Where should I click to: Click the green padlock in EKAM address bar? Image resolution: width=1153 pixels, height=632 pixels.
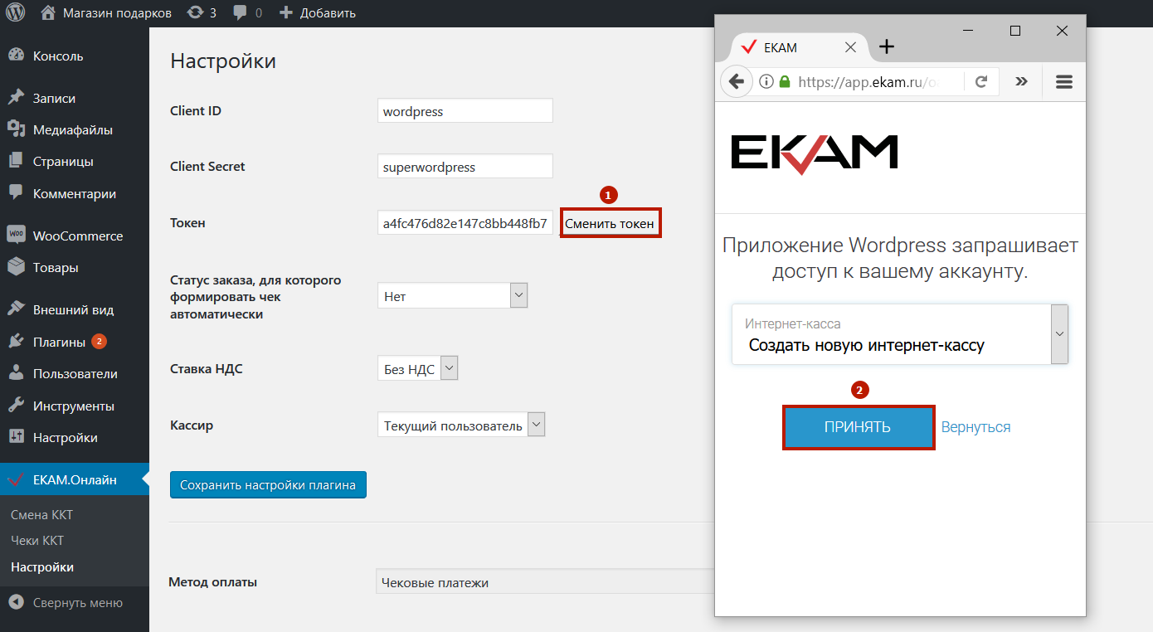785,81
